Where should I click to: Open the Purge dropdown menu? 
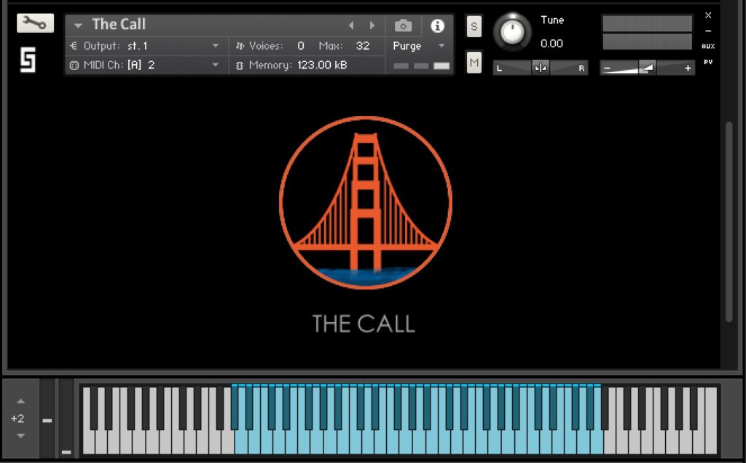(419, 46)
